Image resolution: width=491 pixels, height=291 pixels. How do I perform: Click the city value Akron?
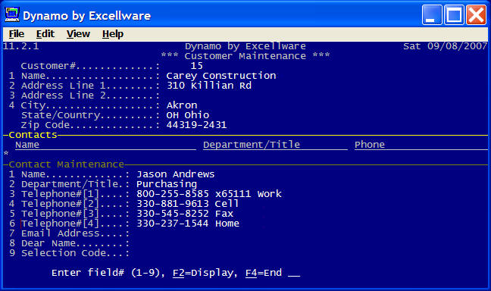coord(182,105)
